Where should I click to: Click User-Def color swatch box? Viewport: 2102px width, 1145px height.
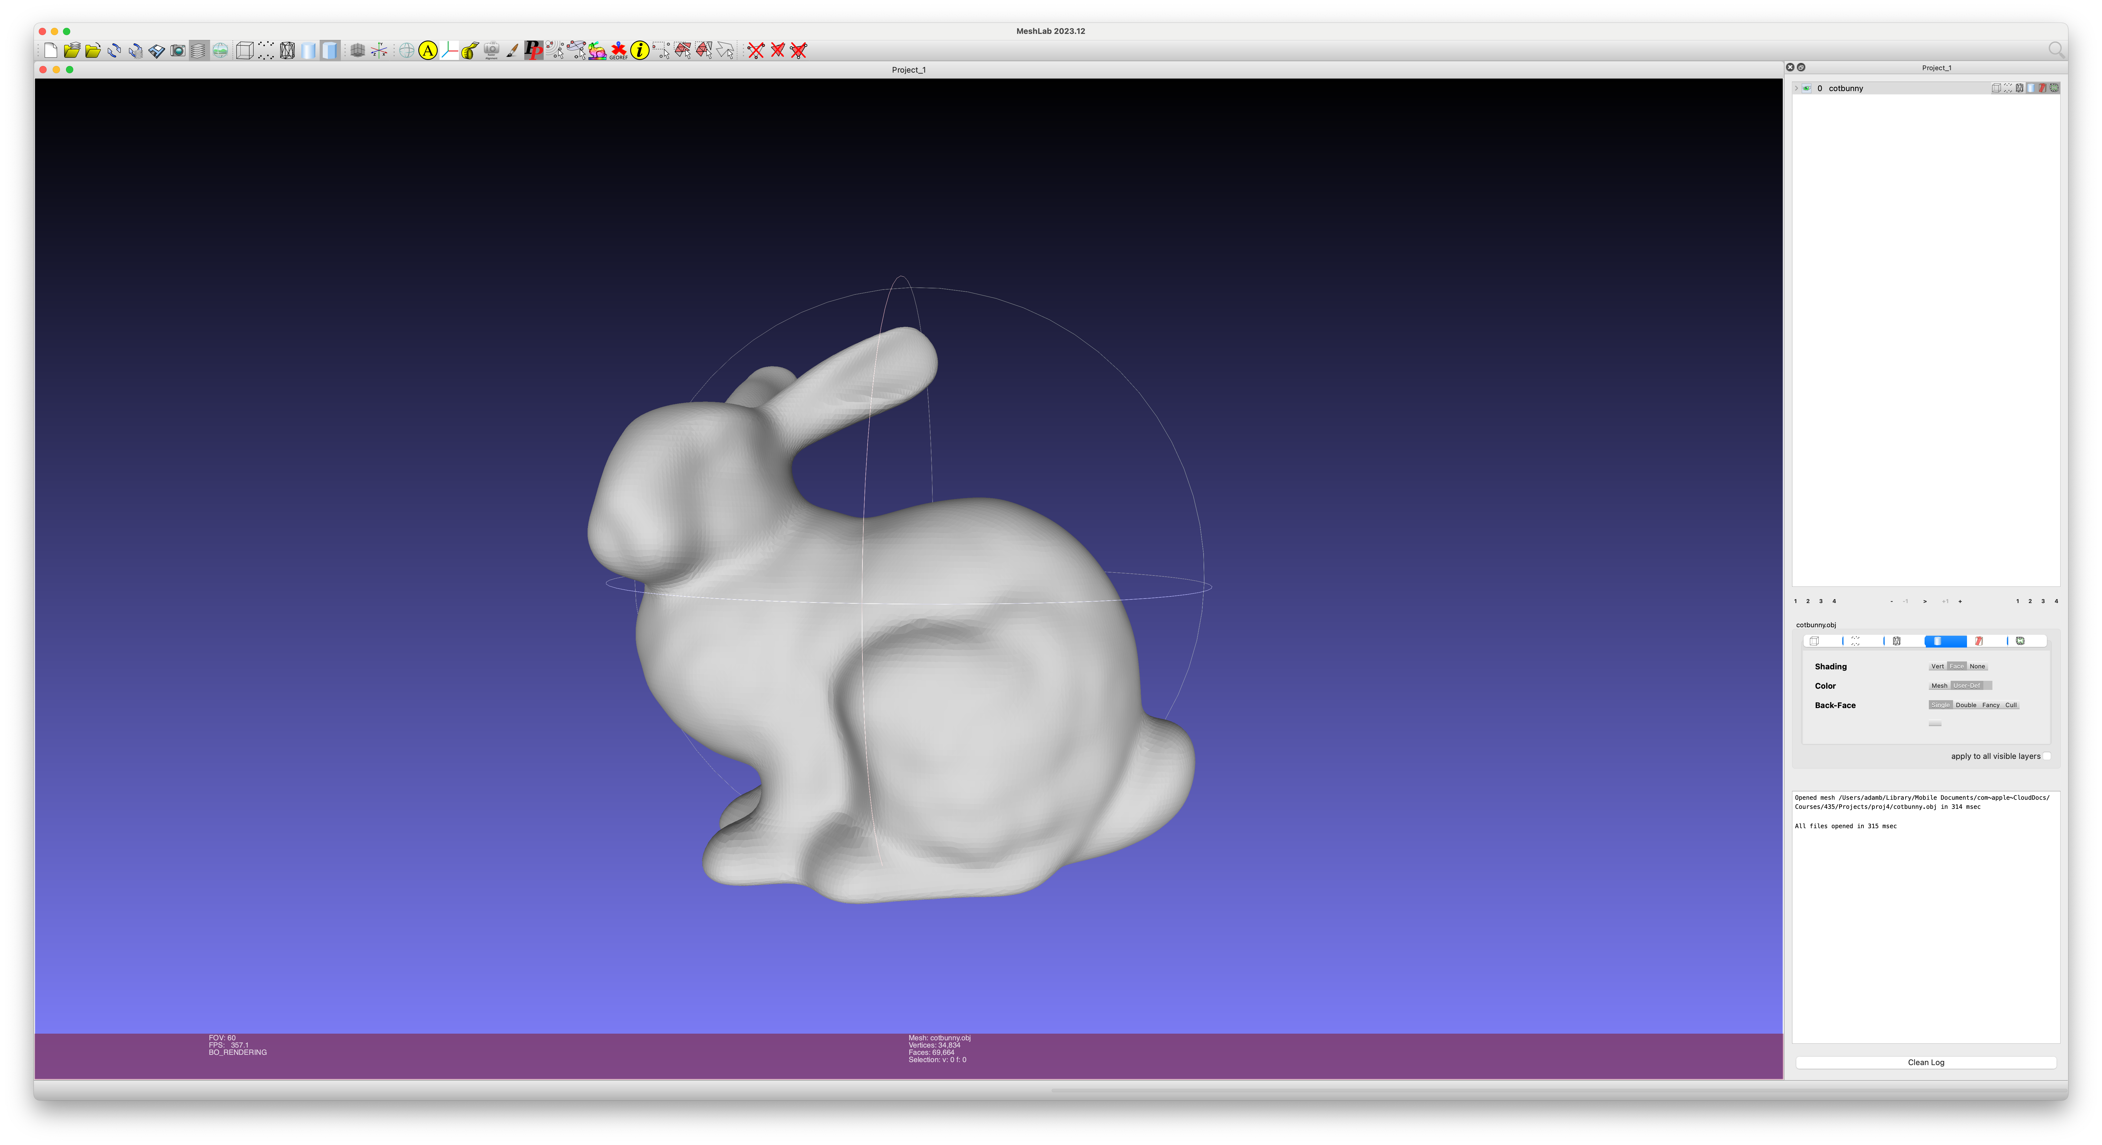coord(1988,686)
